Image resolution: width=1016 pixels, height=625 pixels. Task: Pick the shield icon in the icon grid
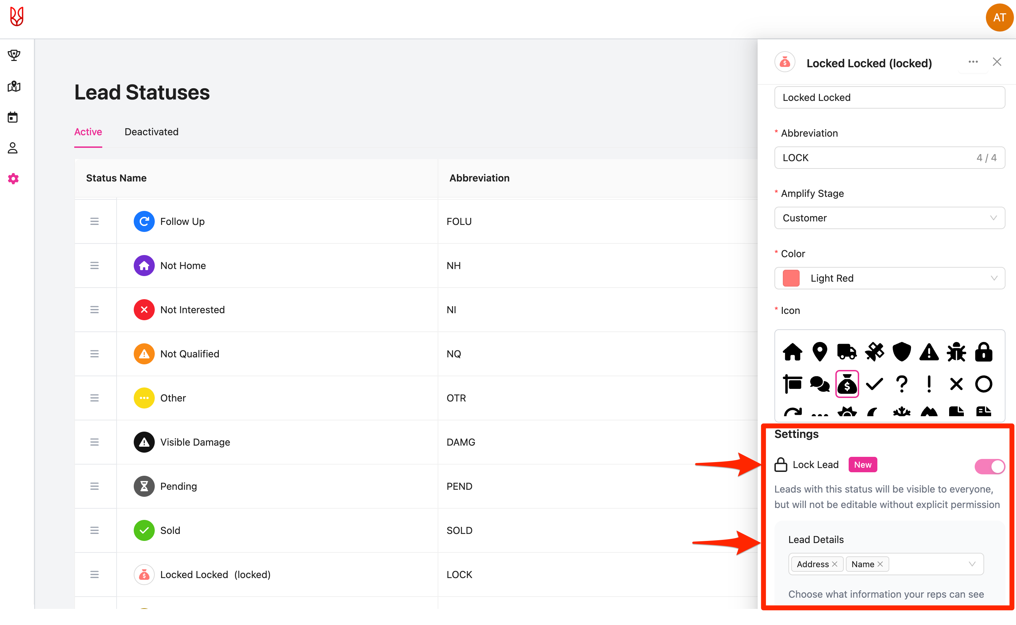pyautogui.click(x=902, y=352)
